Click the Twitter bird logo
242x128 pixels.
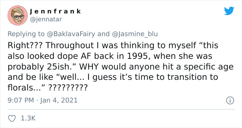point(229,11)
